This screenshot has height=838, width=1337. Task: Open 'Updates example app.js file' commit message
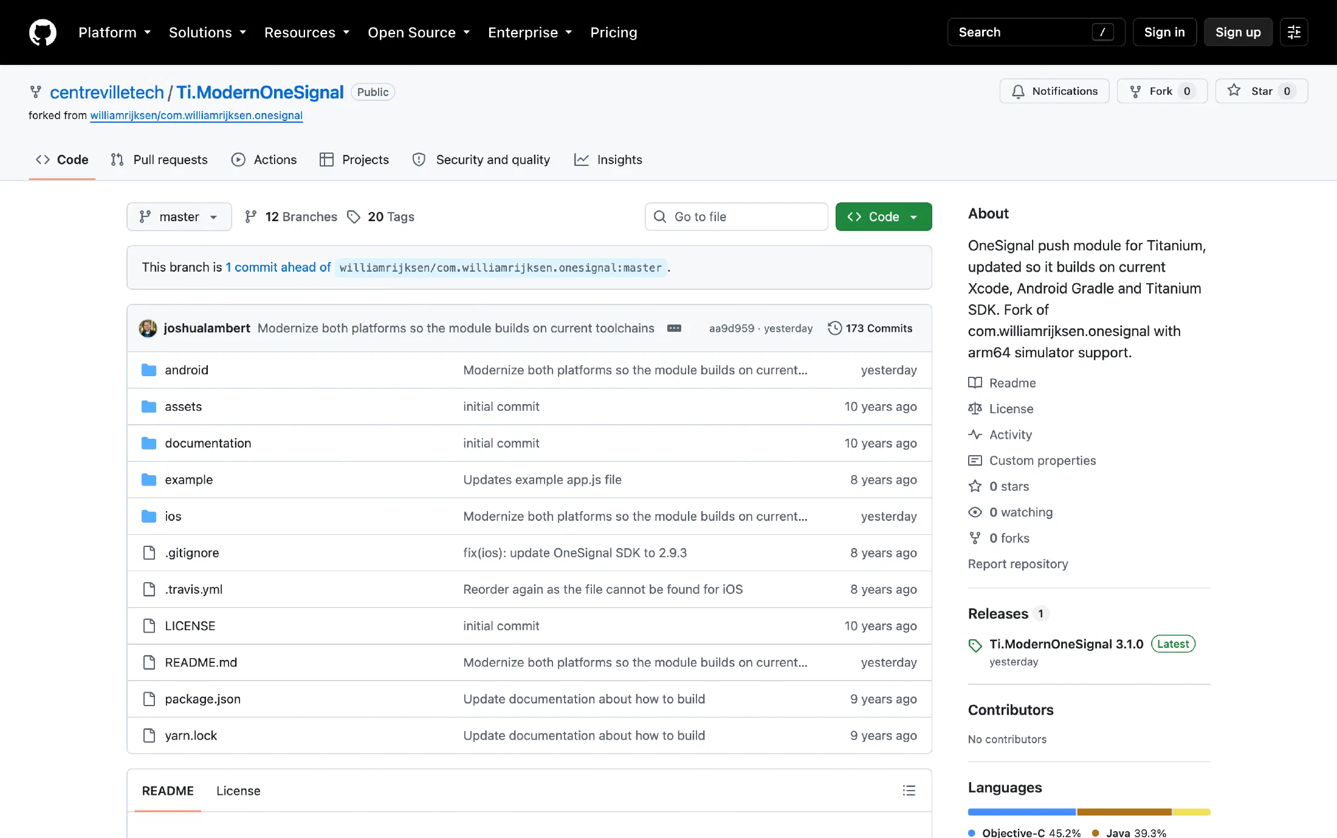click(542, 479)
